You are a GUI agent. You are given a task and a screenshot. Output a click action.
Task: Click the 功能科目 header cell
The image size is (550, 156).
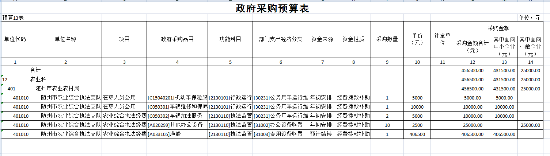(x=230, y=39)
